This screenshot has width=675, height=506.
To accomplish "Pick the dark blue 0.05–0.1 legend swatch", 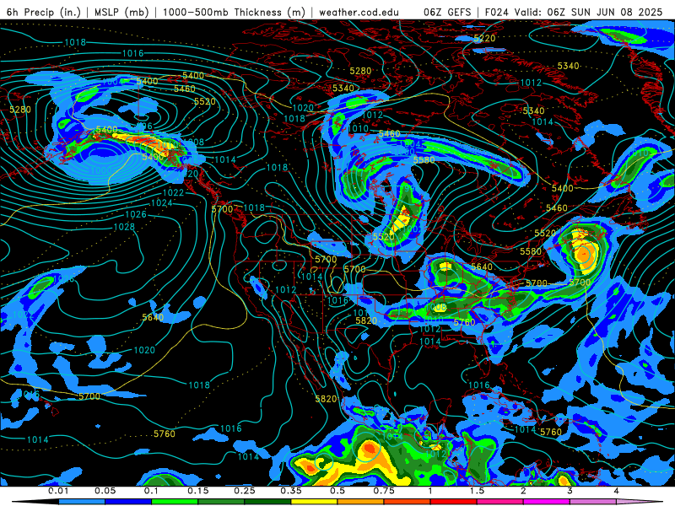I will click(x=129, y=502).
